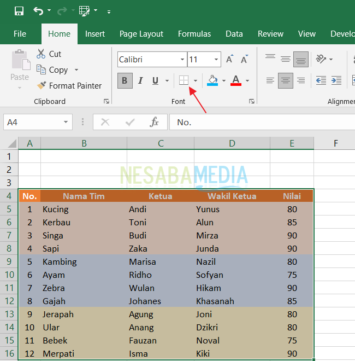The image size is (355, 361).
Task: Click the Redo arrow icon
Action: pyautogui.click(x=62, y=11)
